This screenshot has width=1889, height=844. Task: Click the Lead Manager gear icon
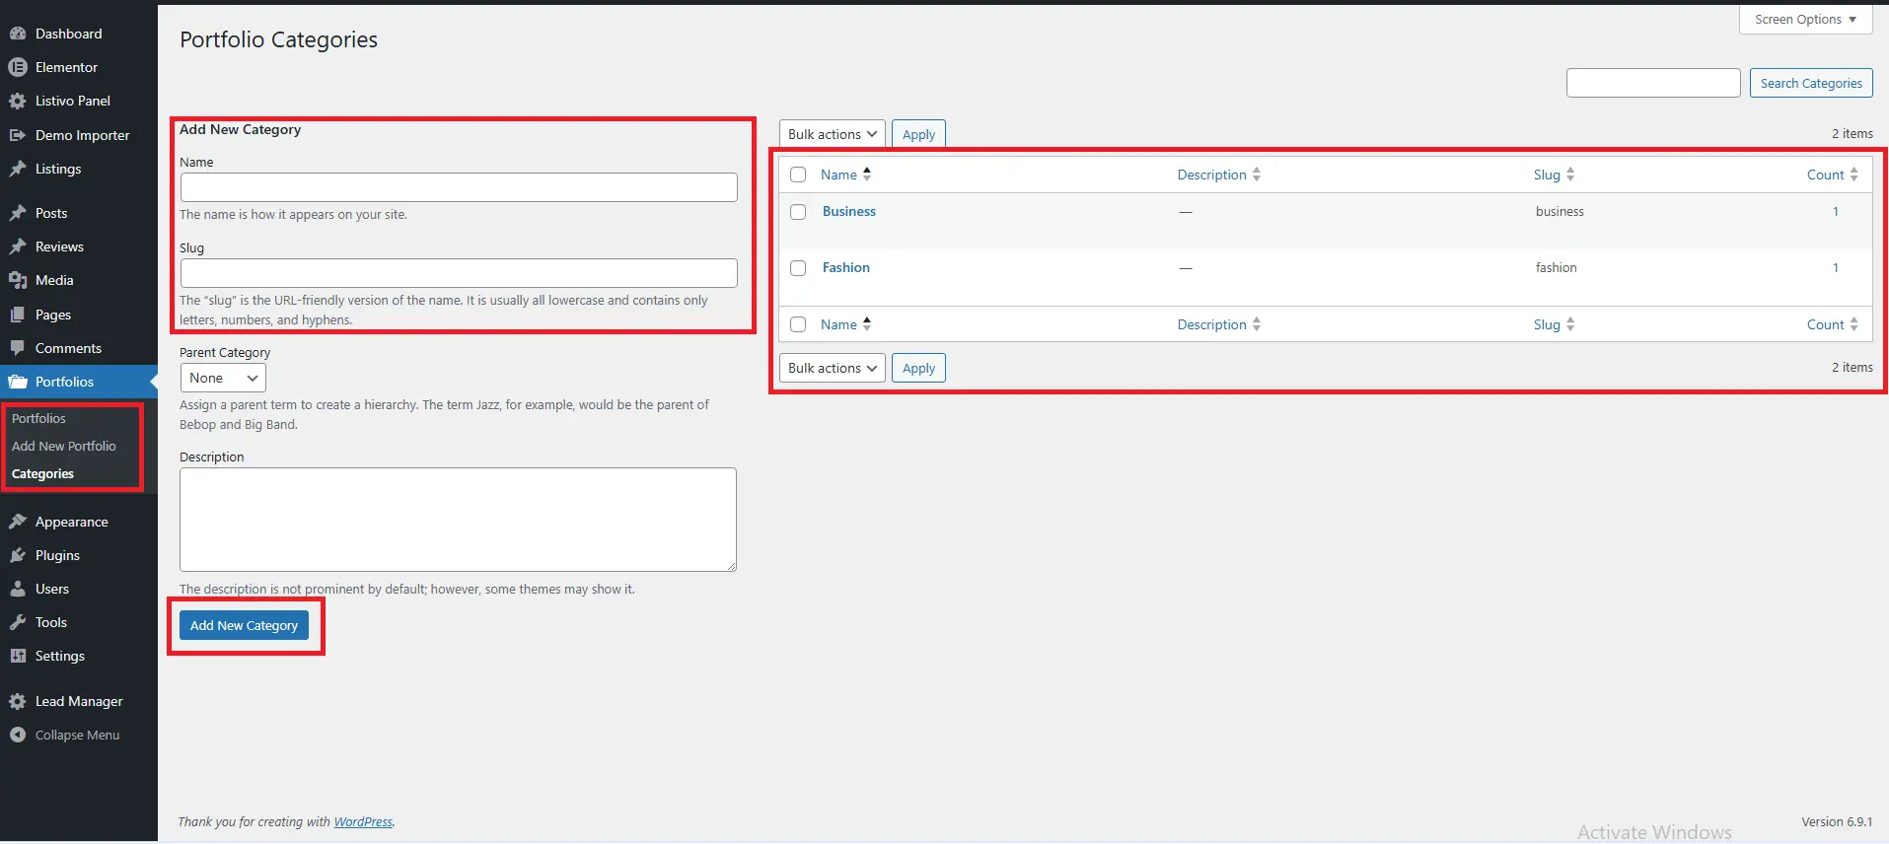[x=17, y=701]
